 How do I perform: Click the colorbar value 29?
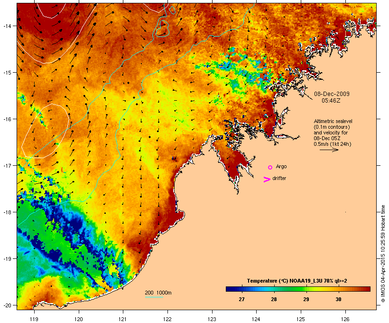pyautogui.click(x=306, y=299)
